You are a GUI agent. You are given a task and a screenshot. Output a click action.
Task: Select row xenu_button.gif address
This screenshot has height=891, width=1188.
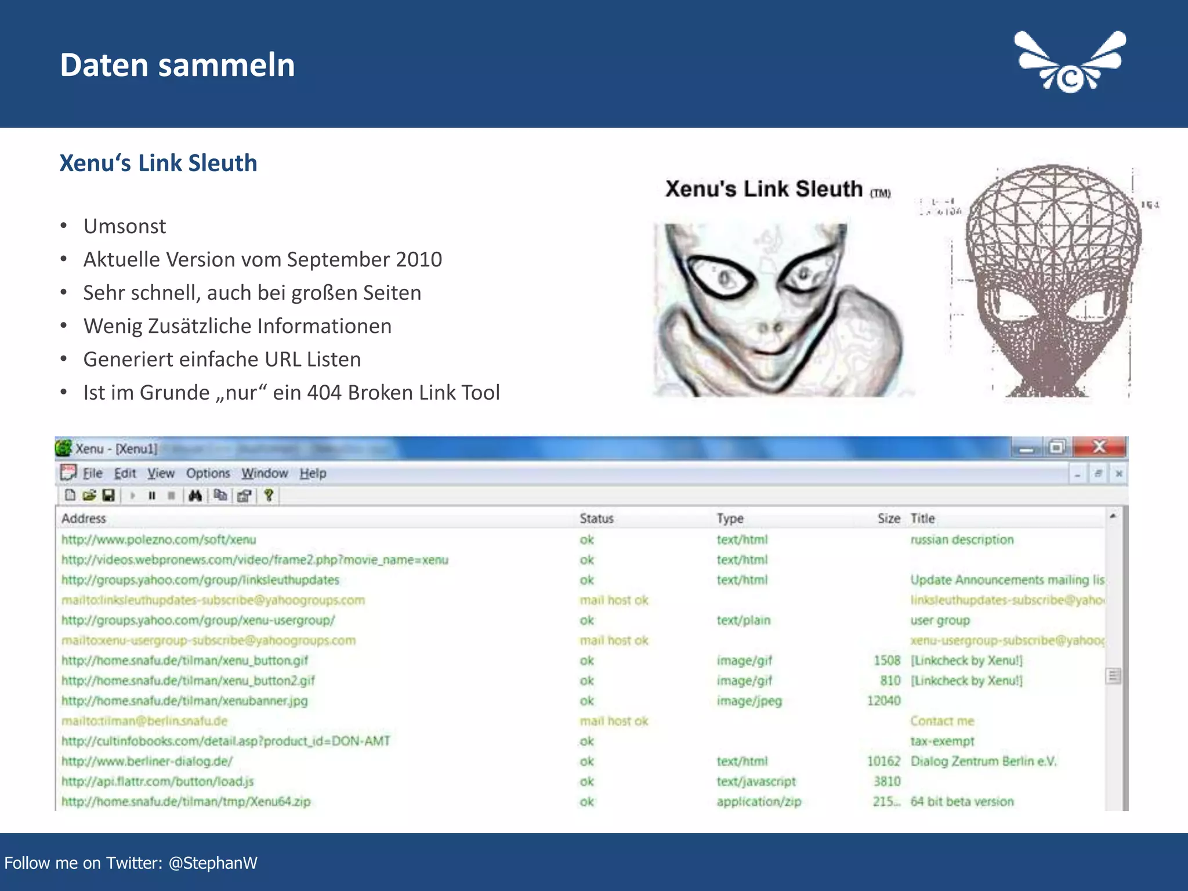[x=184, y=660]
